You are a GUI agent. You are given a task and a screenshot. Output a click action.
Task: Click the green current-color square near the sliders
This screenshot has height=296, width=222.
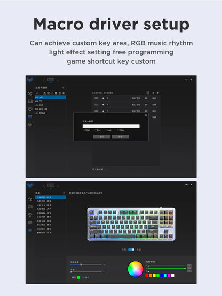[x=78, y=277]
